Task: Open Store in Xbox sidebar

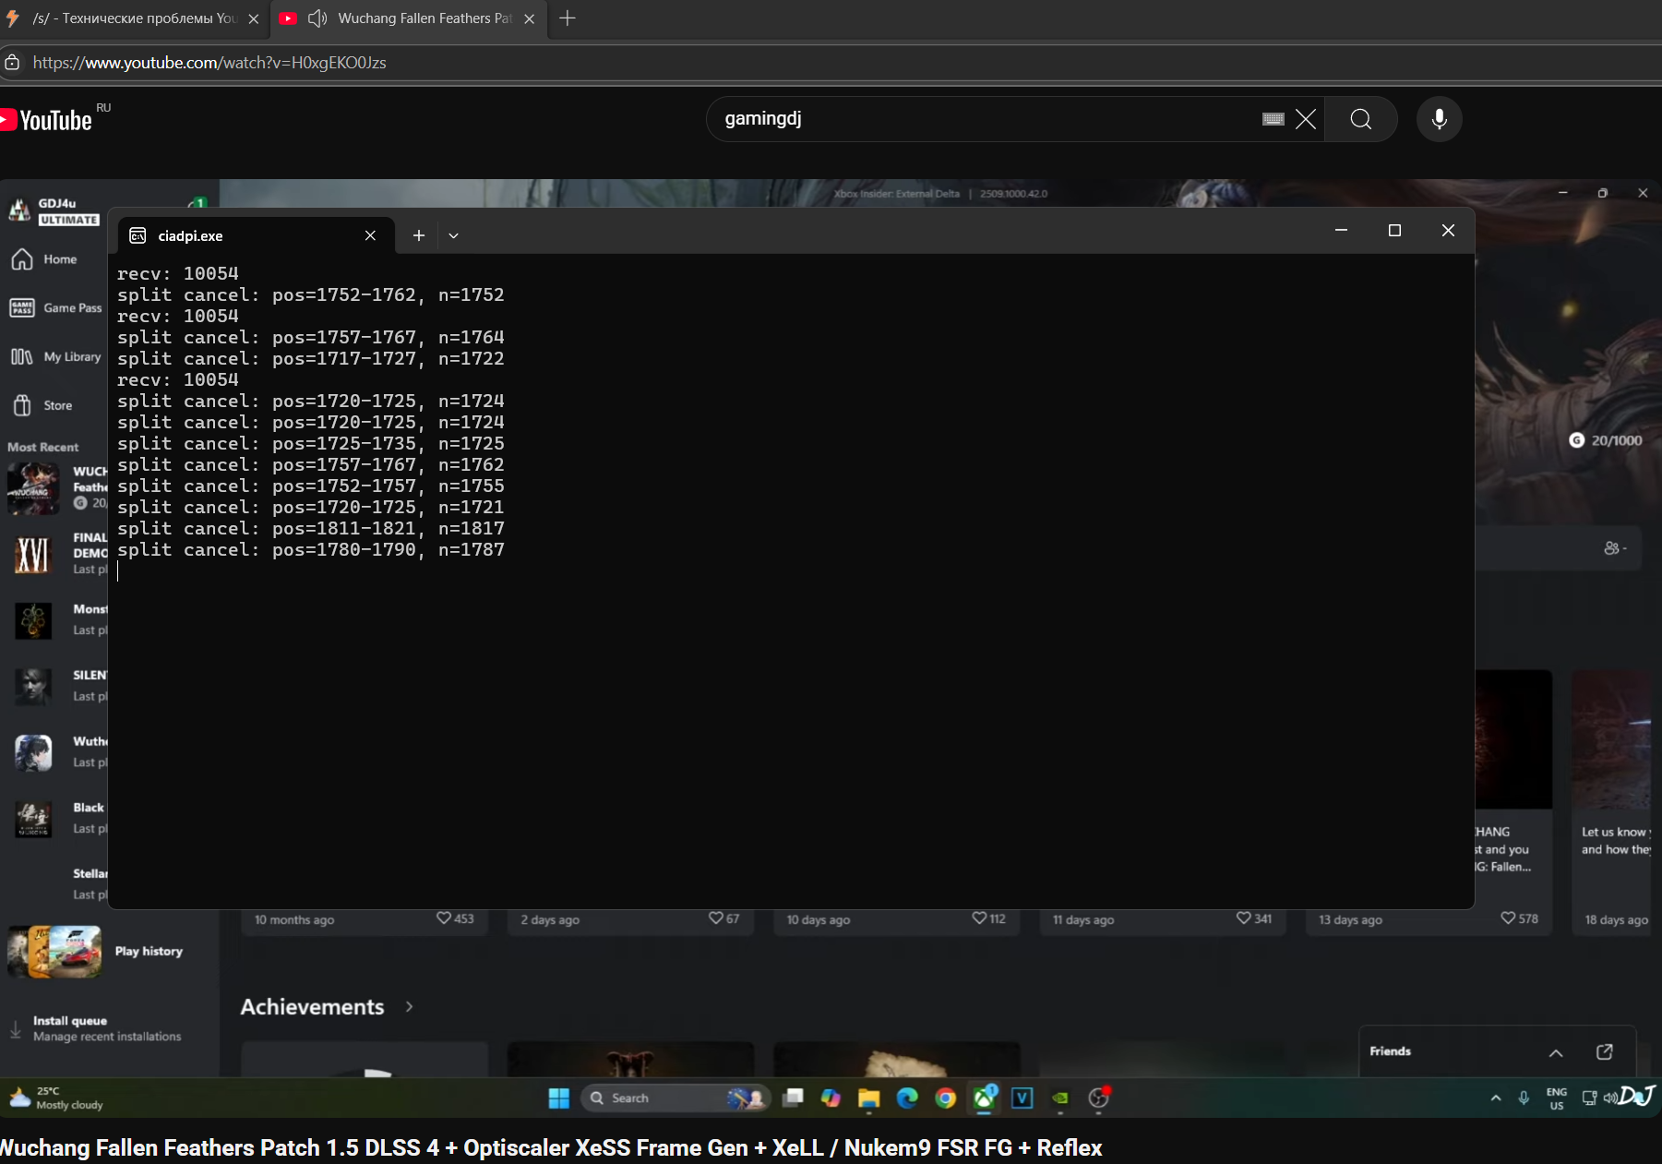Action: (x=42, y=405)
